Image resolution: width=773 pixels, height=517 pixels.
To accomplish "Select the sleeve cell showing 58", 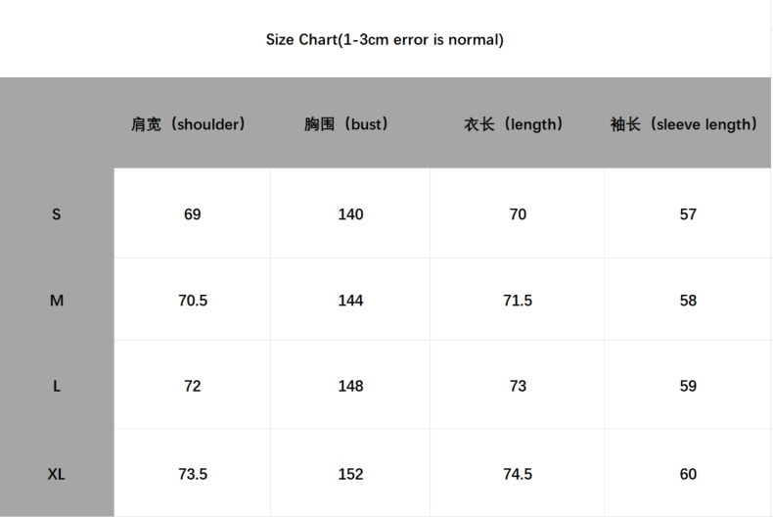I will [688, 300].
